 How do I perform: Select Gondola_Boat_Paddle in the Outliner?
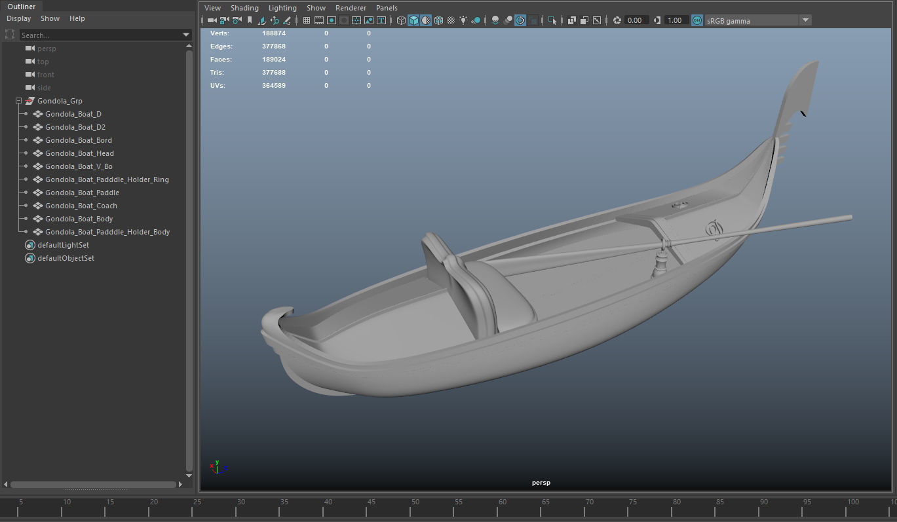[82, 193]
